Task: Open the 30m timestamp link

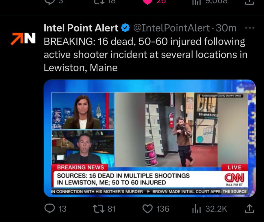Action: [x=226, y=28]
